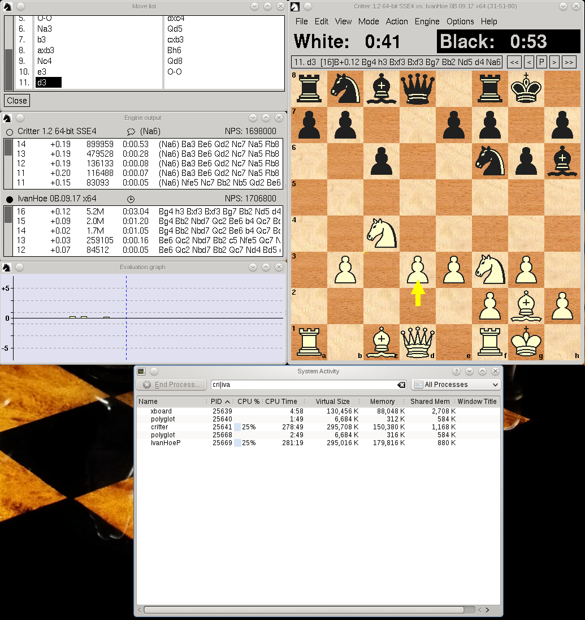Sort processes by CPU % column
The image size is (585, 620).
click(x=248, y=401)
